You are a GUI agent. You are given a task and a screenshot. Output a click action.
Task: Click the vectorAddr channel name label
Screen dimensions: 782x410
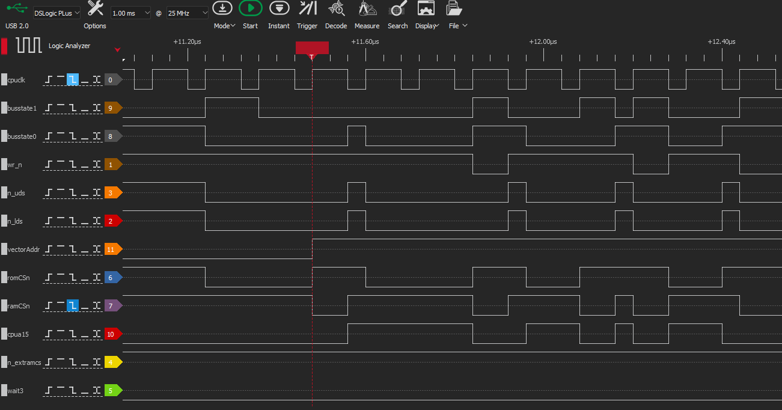tap(23, 249)
